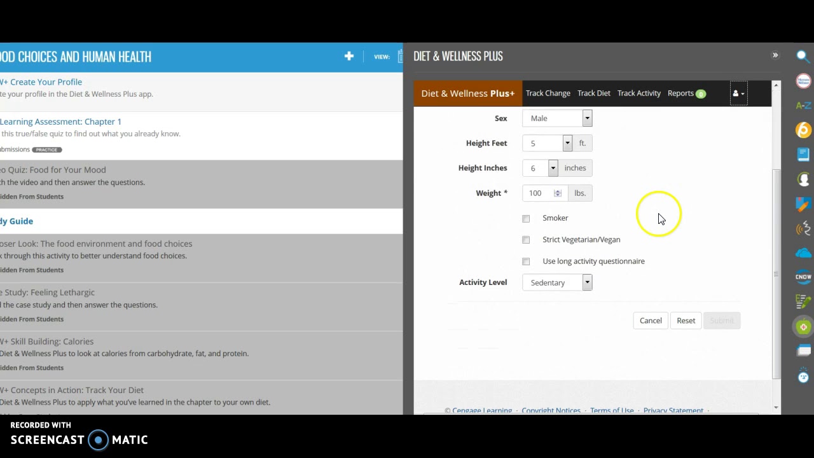
Task: Expand the Height Feet dropdown
Action: pyautogui.click(x=547, y=143)
